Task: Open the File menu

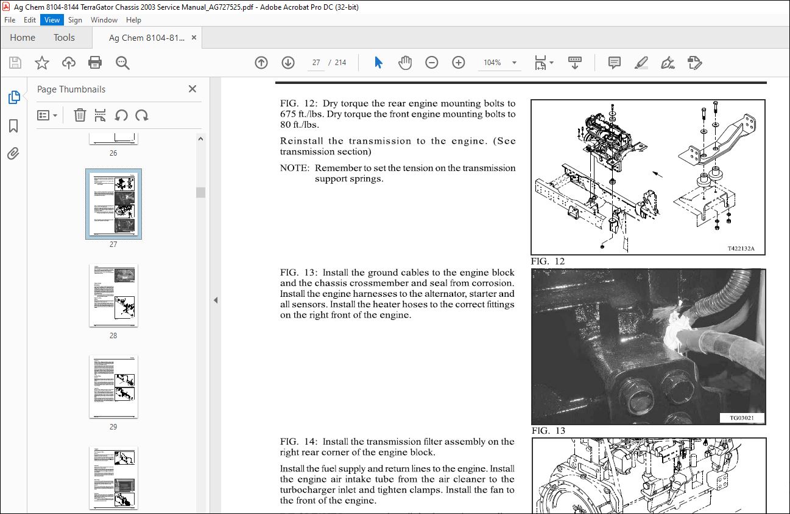Action: click(10, 20)
